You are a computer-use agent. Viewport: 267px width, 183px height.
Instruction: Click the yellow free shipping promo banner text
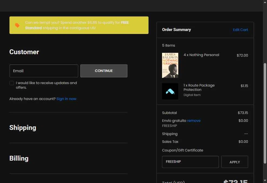point(77,25)
